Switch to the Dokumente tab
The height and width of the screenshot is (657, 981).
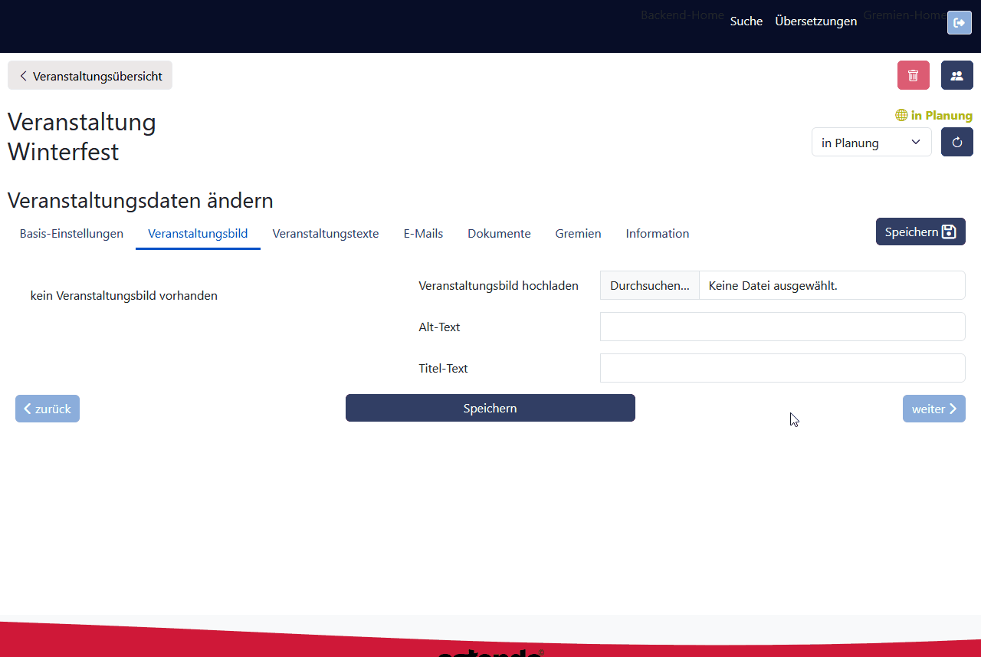[x=499, y=234]
